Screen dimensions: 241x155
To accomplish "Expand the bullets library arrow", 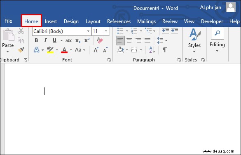I will 127,31.
